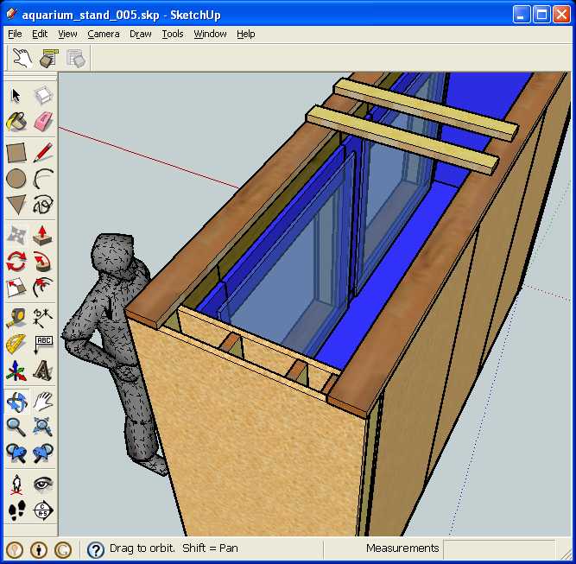This screenshot has width=576, height=564.
Task: Select the Pan hand tool in side toolbar
Action: point(43,402)
